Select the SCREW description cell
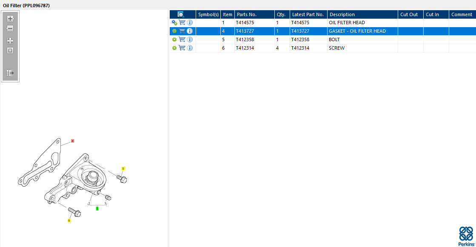Viewport: 476px width, 247px height. tap(362, 48)
